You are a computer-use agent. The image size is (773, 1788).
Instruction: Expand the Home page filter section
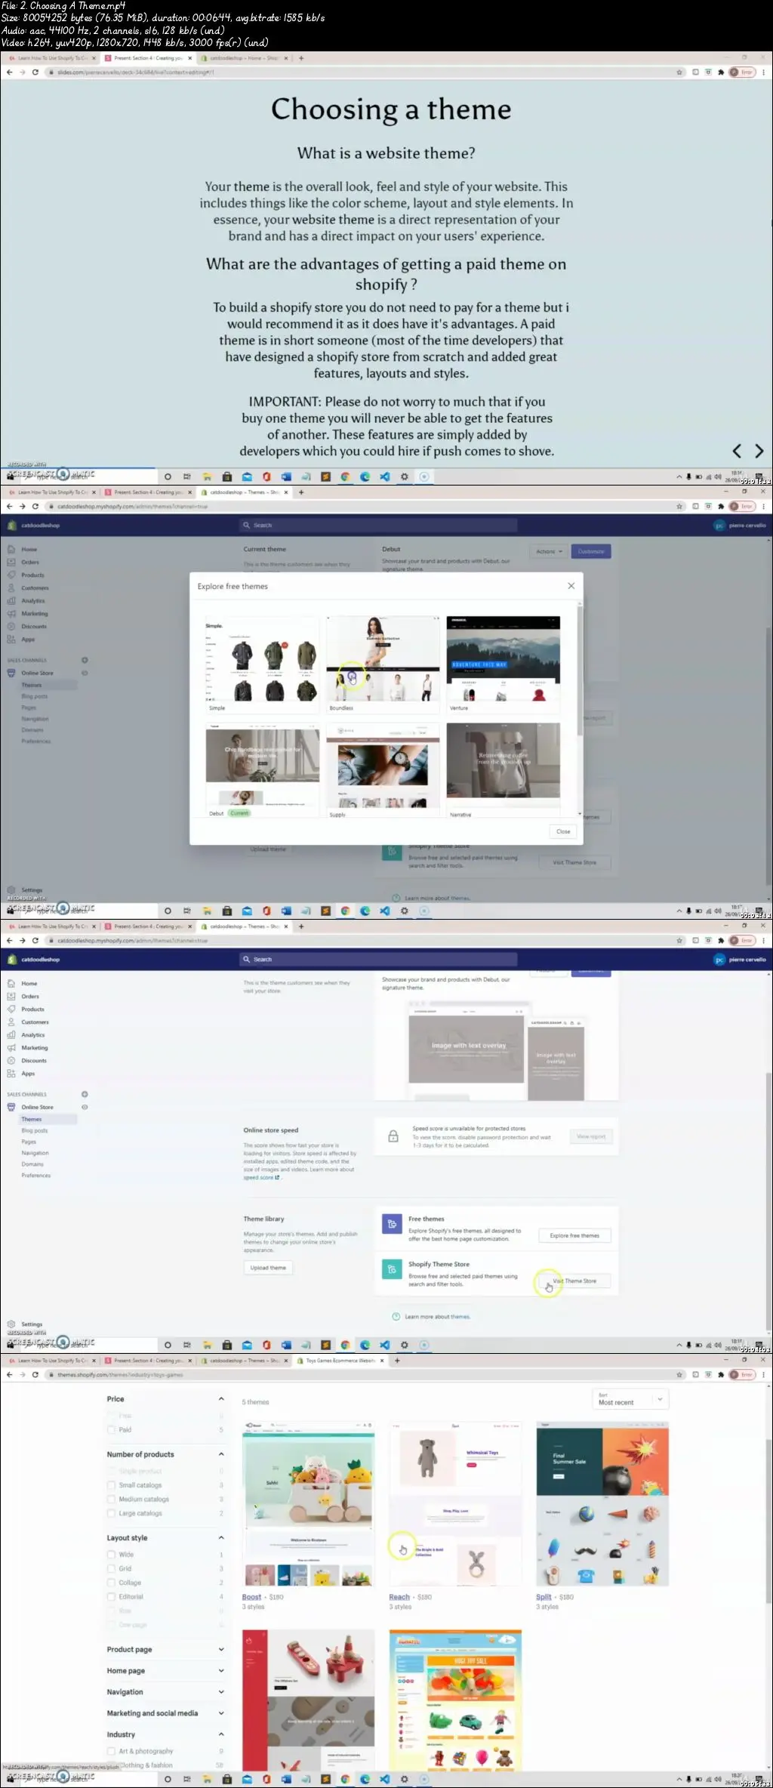[x=221, y=1670]
